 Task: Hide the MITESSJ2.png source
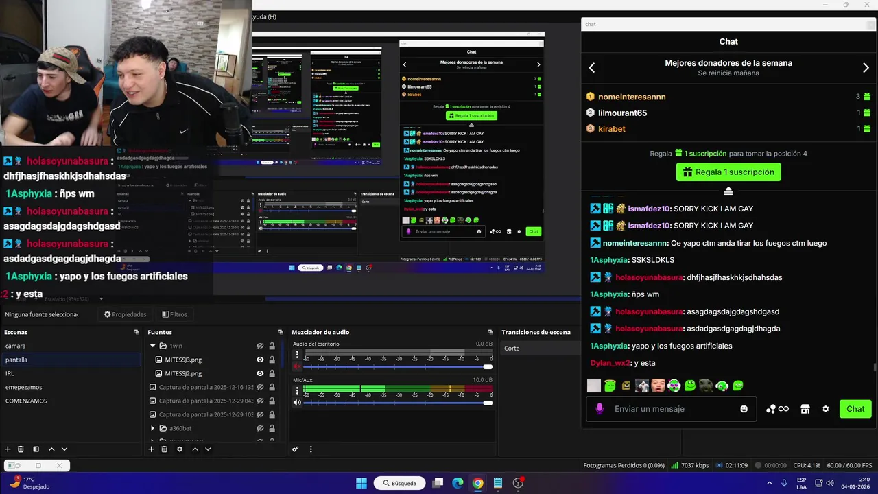pyautogui.click(x=260, y=373)
